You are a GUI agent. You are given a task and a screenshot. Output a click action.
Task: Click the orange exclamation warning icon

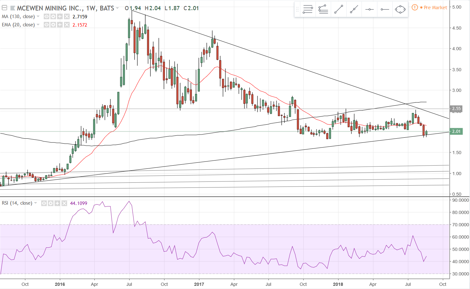pos(415,7)
